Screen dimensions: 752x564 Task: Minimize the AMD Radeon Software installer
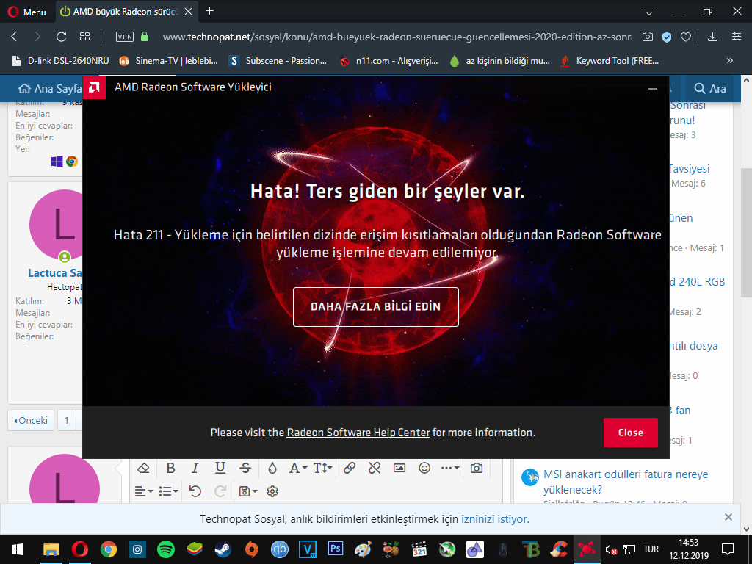point(652,89)
